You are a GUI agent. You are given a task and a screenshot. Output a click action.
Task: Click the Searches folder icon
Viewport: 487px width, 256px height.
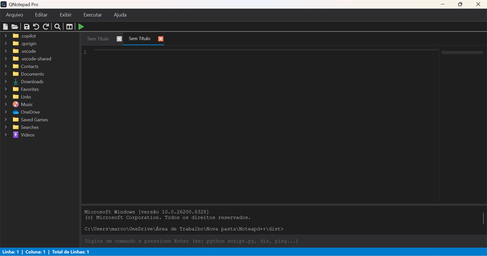[x=16, y=127]
